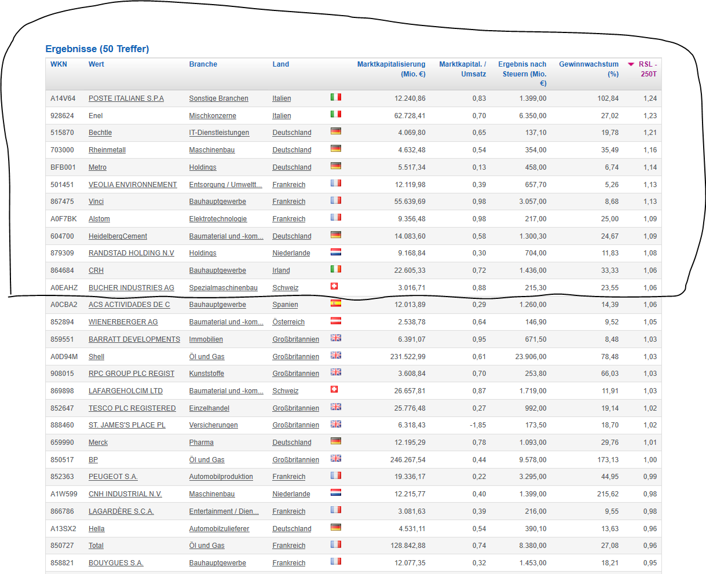The image size is (706, 574).
Task: Sort table by WKN column header
Action: 58,64
